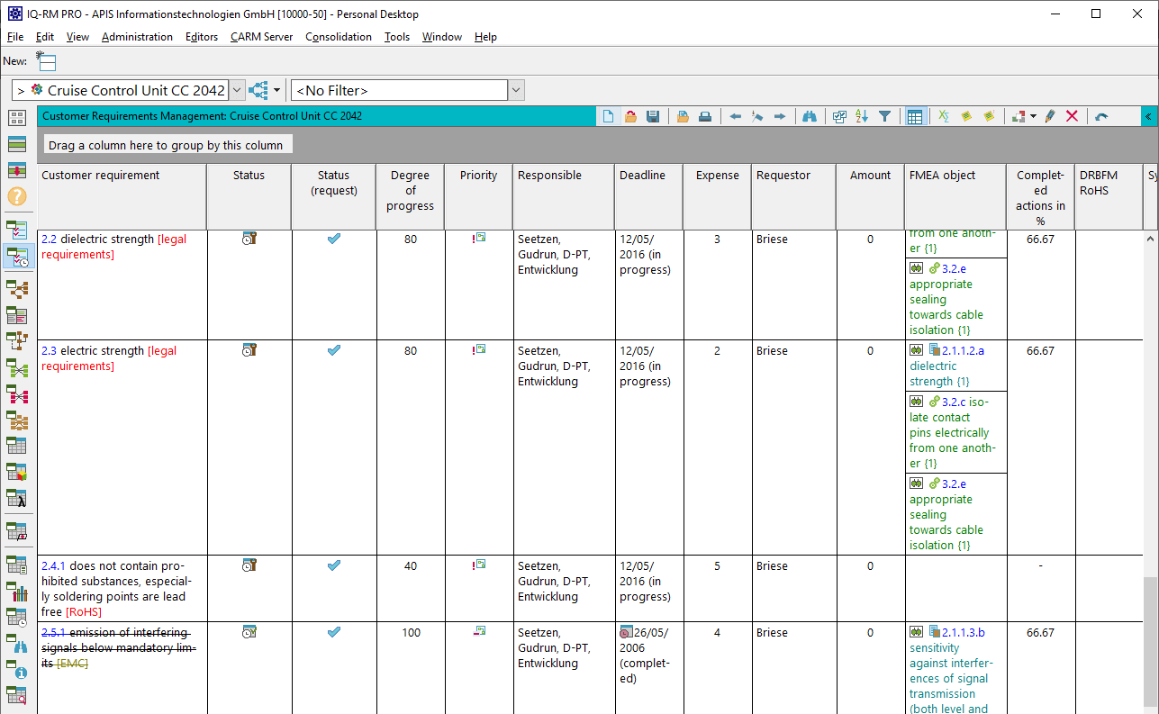
Task: Click the sidebar blue info icon
Action: point(17,669)
